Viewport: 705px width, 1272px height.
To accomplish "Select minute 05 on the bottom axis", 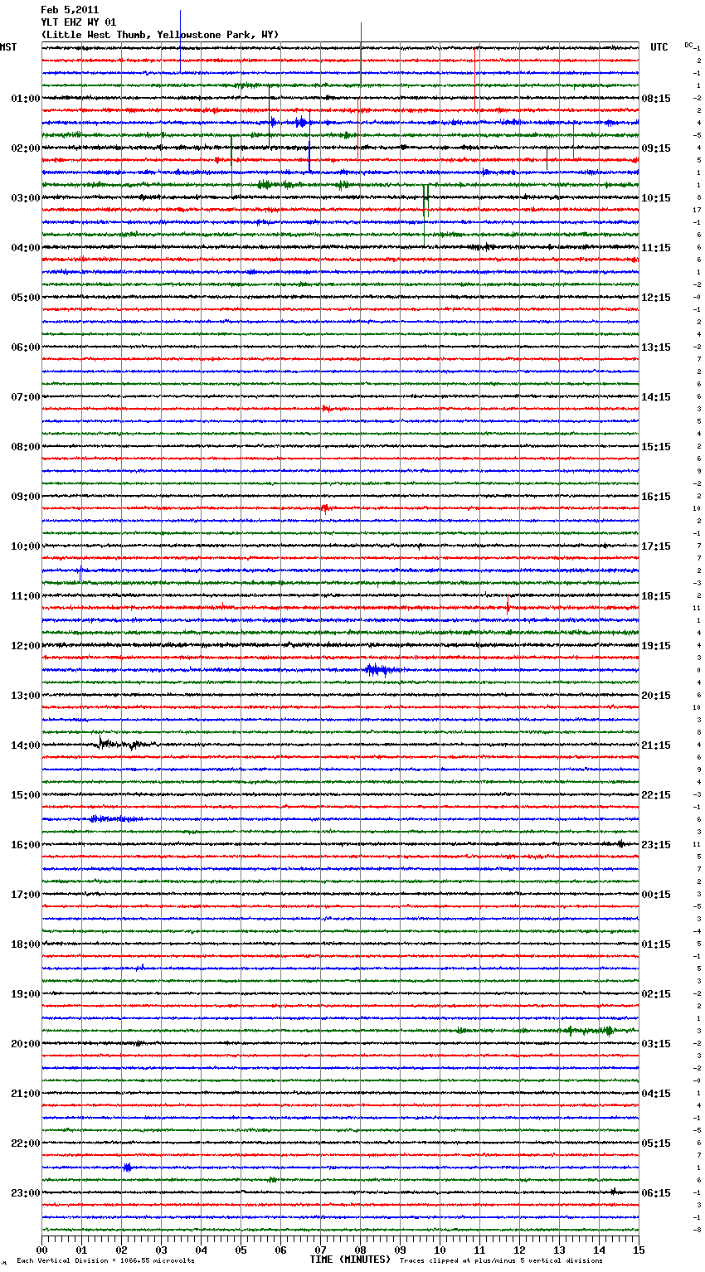I will click(241, 1250).
